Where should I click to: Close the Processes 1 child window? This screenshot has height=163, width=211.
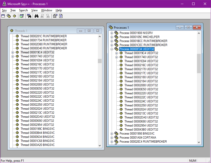tap(197, 27)
